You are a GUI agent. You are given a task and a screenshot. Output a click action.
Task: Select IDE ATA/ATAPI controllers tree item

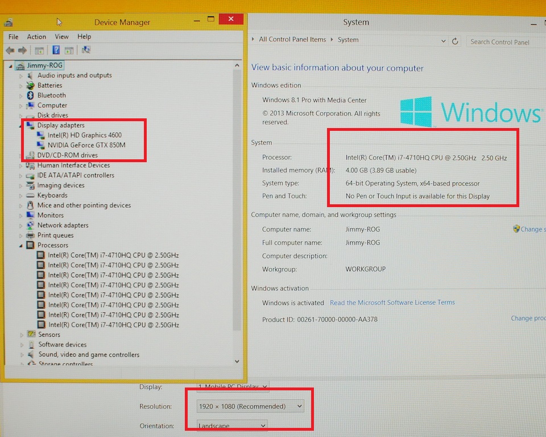(x=76, y=175)
